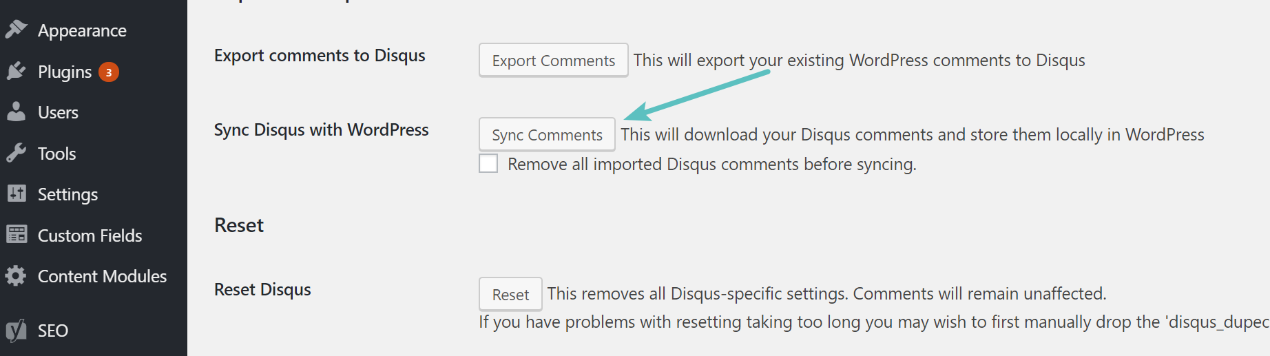Check Remove all imported Disqus comments checkbox
The image size is (1270, 356).
(488, 164)
